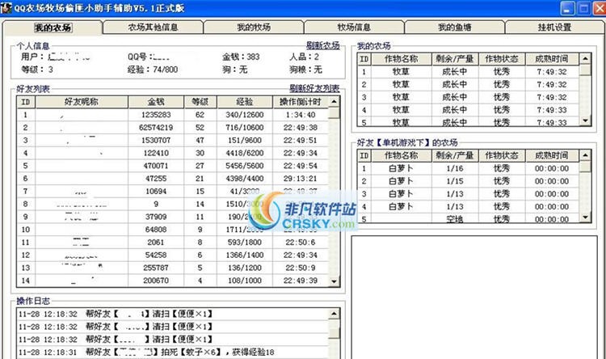This screenshot has height=359, width=606.
Task: Click 金钱 column header in friend list
Action: (156, 102)
